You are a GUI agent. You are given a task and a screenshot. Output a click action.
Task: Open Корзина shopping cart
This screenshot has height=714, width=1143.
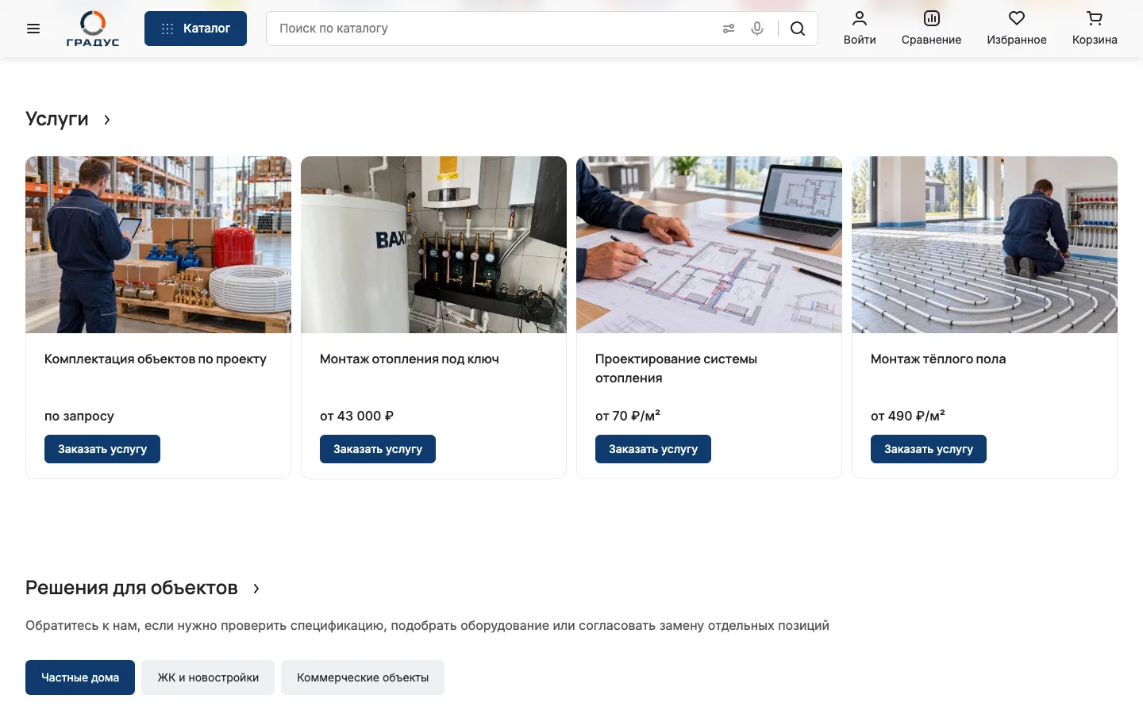1095,29
